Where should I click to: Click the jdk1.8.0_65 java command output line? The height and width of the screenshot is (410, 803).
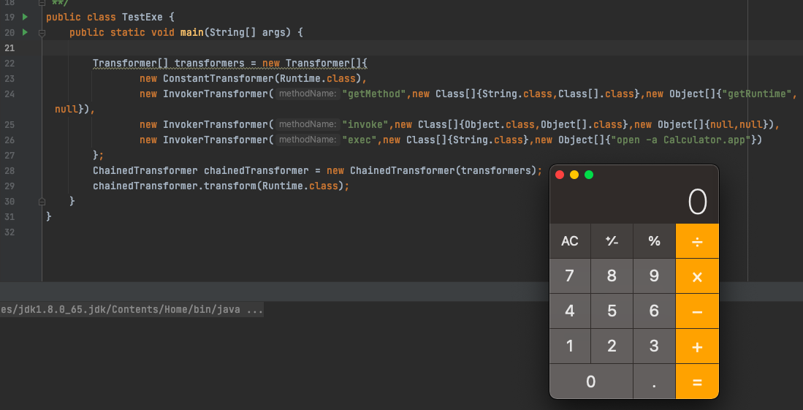pyautogui.click(x=132, y=310)
